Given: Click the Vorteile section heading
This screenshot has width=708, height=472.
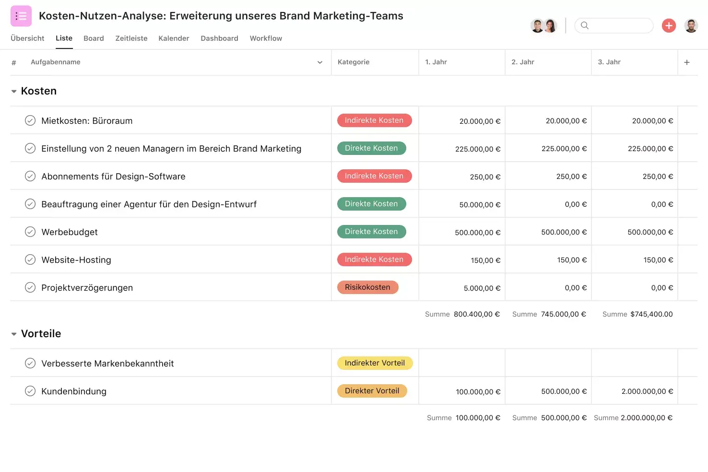Looking at the screenshot, I should point(41,334).
